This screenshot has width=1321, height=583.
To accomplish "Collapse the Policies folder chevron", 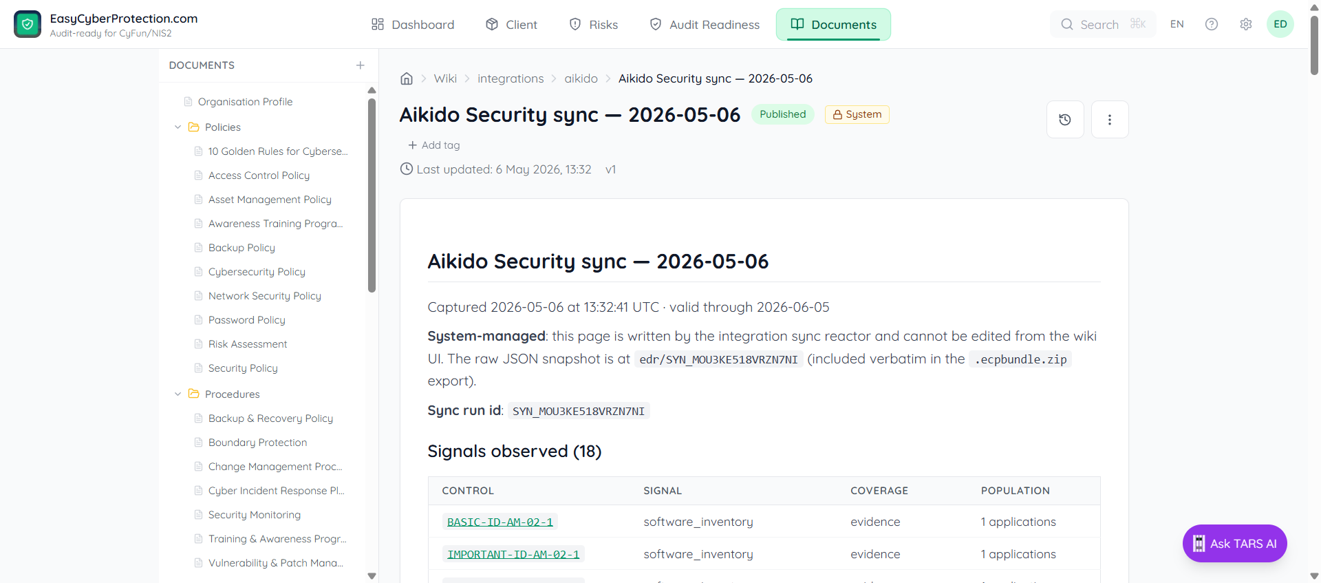I will tap(178, 127).
